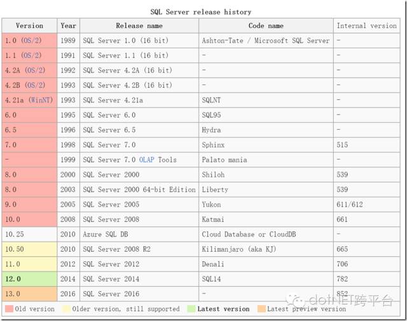Click the Liberty code name cell
The height and width of the screenshot is (321, 407).
266,189
